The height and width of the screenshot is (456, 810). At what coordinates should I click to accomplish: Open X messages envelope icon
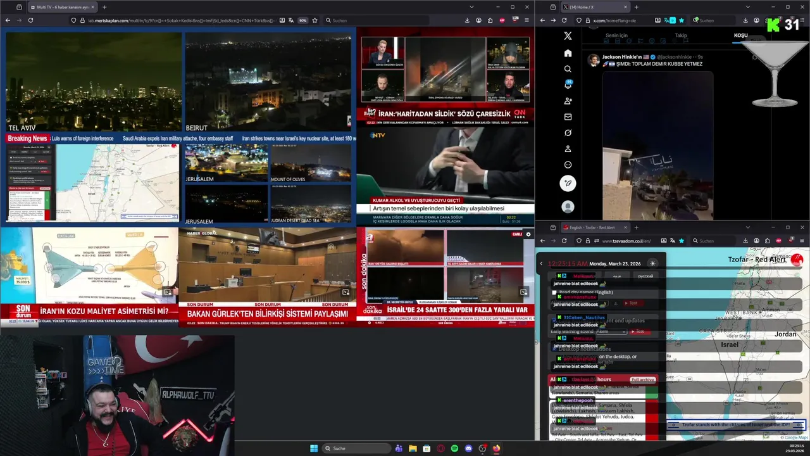click(x=568, y=117)
